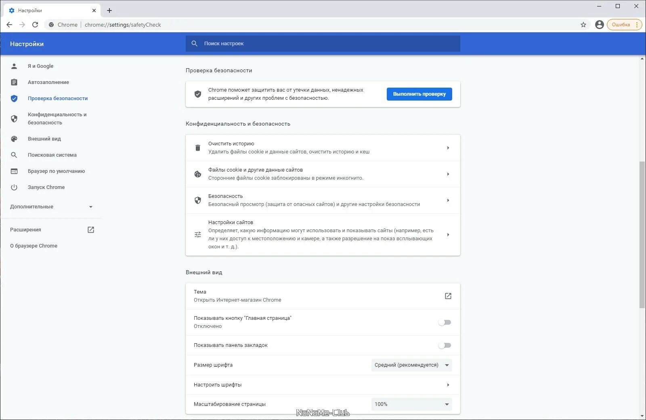Click the palette icon beside Внешний вид
Viewport: 646px width, 420px height.
click(14, 139)
